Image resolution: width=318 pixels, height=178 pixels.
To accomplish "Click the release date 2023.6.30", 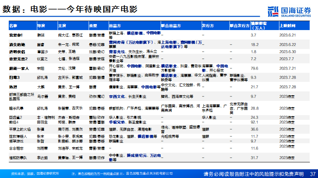I will (287, 52).
